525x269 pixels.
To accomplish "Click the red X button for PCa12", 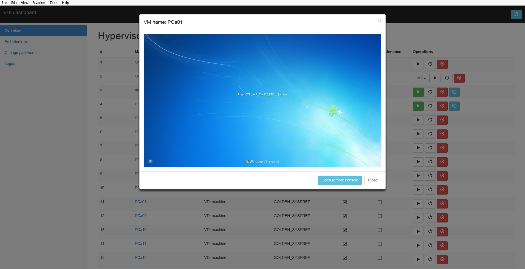I will 442,260.
